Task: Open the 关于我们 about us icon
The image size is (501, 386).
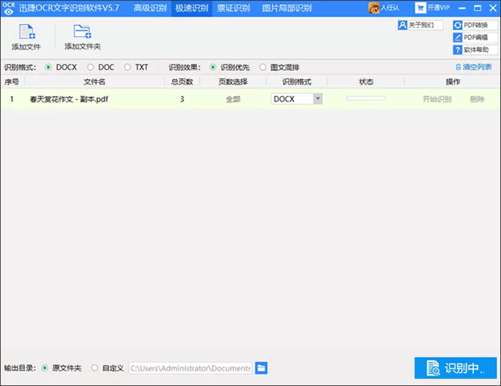Action: [x=402, y=25]
